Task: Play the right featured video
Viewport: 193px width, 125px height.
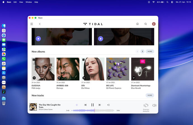Action: click(x=101, y=39)
